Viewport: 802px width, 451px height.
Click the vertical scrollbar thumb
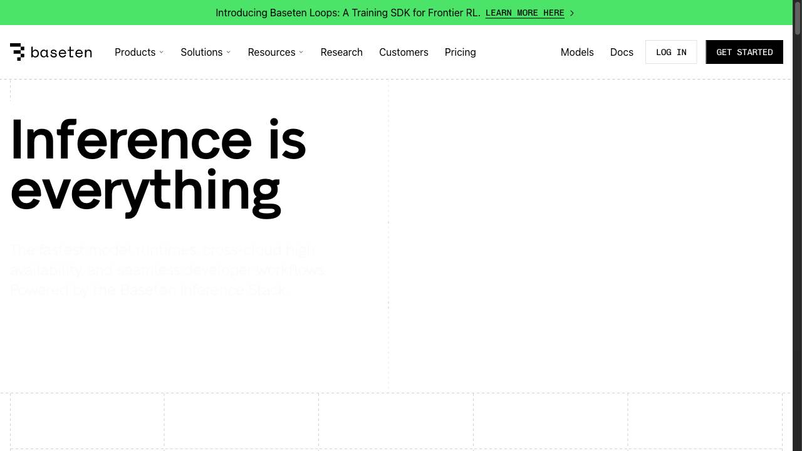(798, 19)
